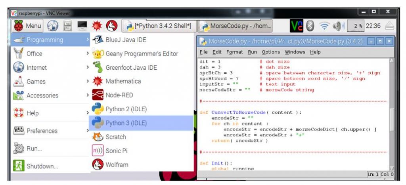Expand the Accessories submenu arrow
The height and width of the screenshot is (185, 406).
pos(88,95)
